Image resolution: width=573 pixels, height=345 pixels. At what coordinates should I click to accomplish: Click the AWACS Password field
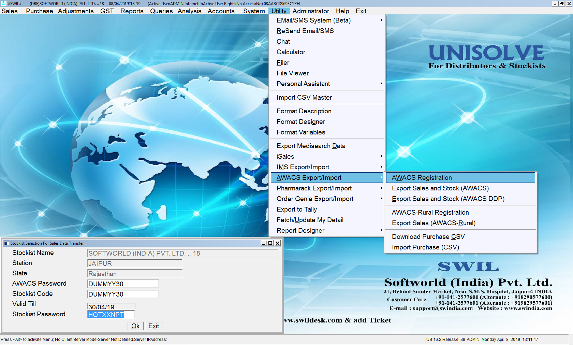[x=123, y=284]
